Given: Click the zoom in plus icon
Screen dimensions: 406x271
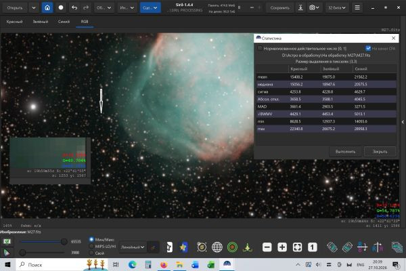Looking at the screenshot, I should (282, 247).
